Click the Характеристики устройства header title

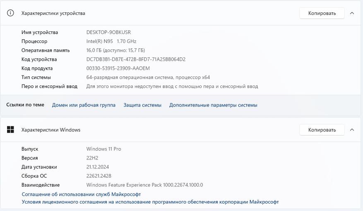pyautogui.click(x=53, y=13)
